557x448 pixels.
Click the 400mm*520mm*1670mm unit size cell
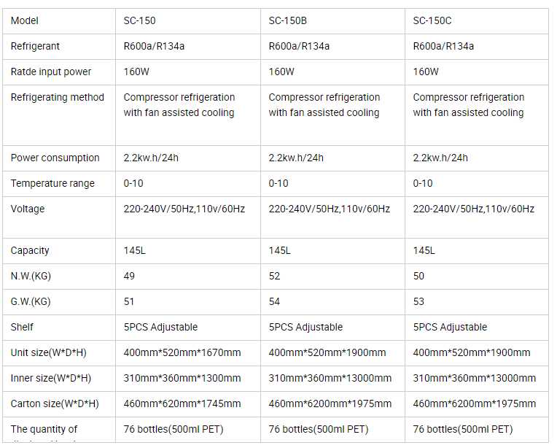[x=182, y=353]
